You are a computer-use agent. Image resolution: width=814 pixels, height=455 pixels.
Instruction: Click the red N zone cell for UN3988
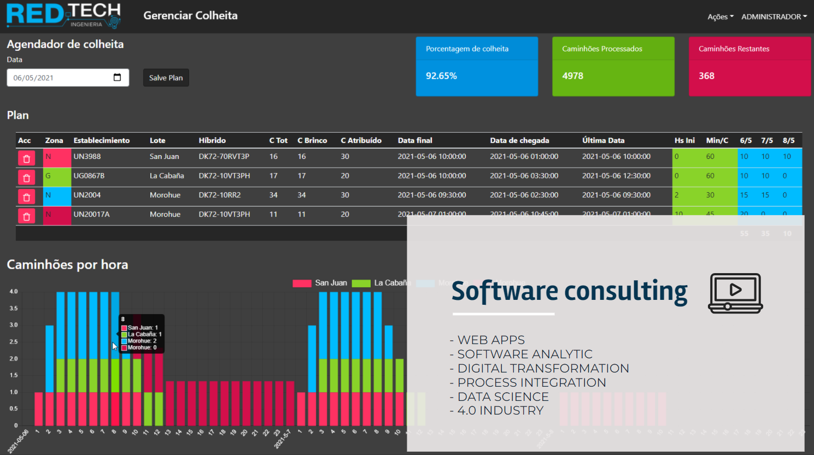pyautogui.click(x=57, y=157)
